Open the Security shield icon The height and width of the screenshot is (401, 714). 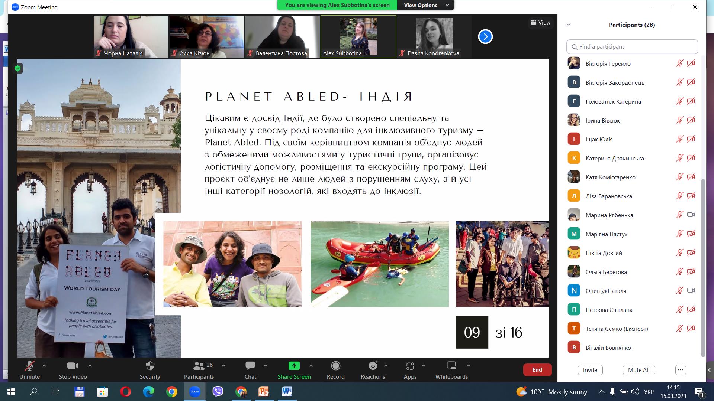[150, 366]
